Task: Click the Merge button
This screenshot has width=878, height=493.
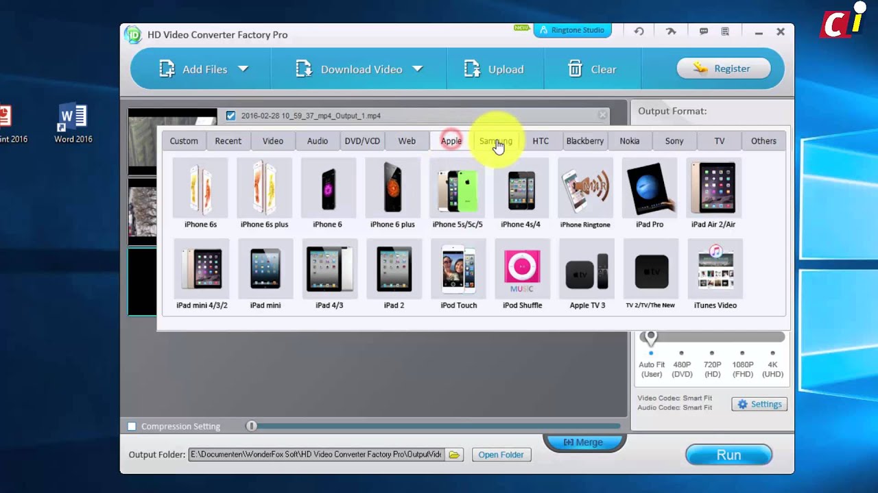Action: [x=584, y=442]
